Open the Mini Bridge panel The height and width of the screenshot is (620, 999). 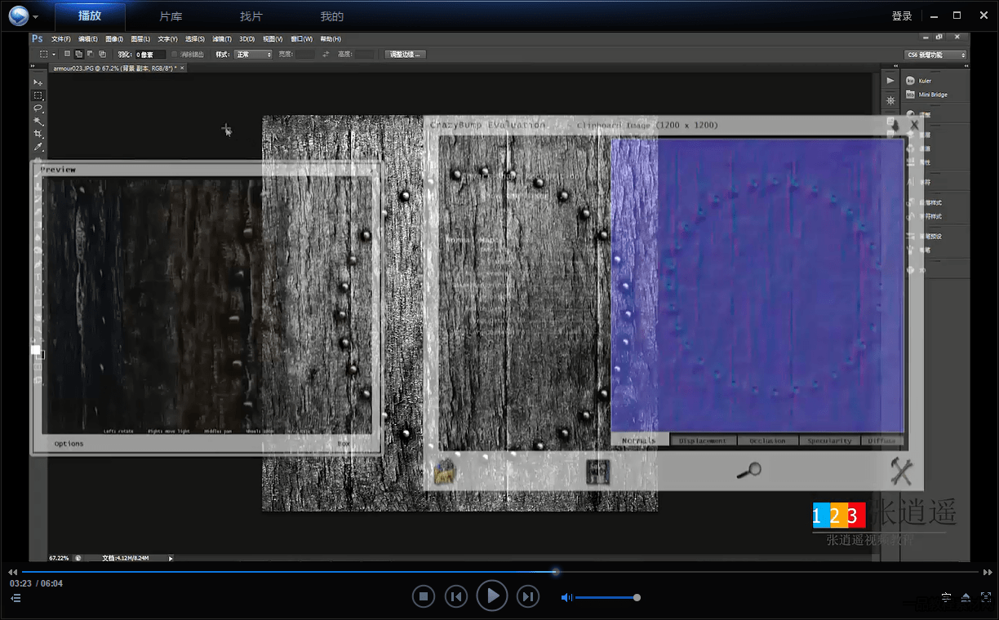point(926,95)
